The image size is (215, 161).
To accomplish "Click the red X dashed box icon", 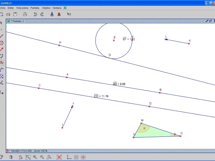I will click(59, 157).
